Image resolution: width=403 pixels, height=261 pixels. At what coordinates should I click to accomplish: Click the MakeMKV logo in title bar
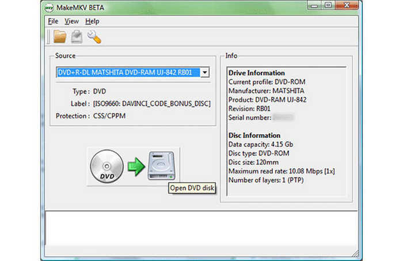coord(49,7)
